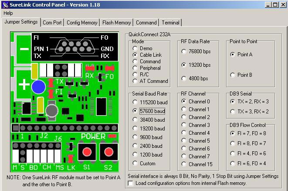The height and width of the screenshot is (191, 288).
Task: Click the red FO LED on board
Action: pyautogui.click(x=110, y=68)
